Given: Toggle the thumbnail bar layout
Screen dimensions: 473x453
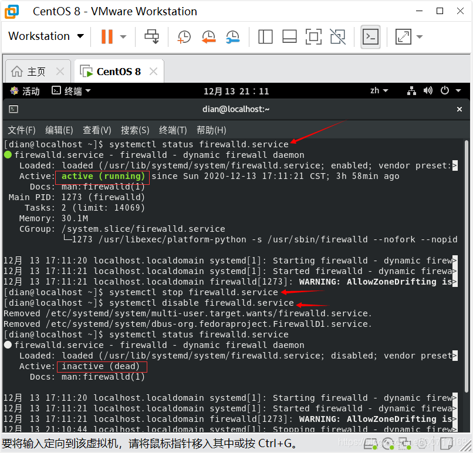Looking at the screenshot, I should tap(289, 37).
